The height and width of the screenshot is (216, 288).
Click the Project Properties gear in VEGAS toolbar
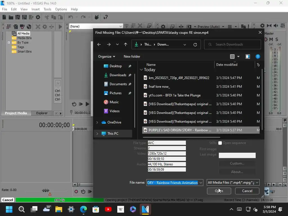pyautogui.click(x=38, y=17)
